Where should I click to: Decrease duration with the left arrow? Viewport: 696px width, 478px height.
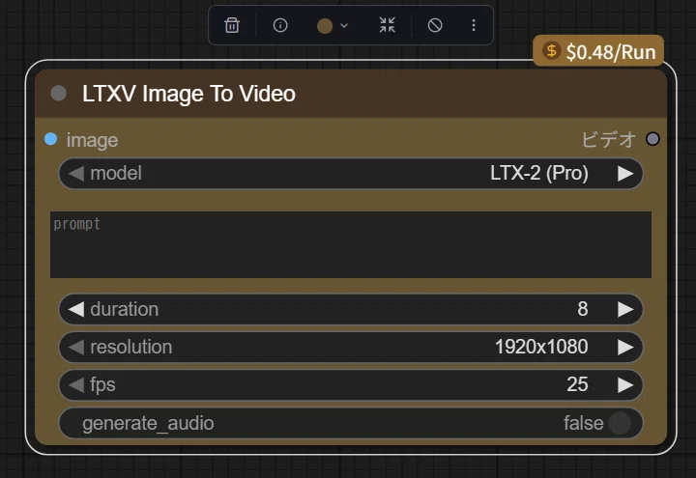coord(76,309)
